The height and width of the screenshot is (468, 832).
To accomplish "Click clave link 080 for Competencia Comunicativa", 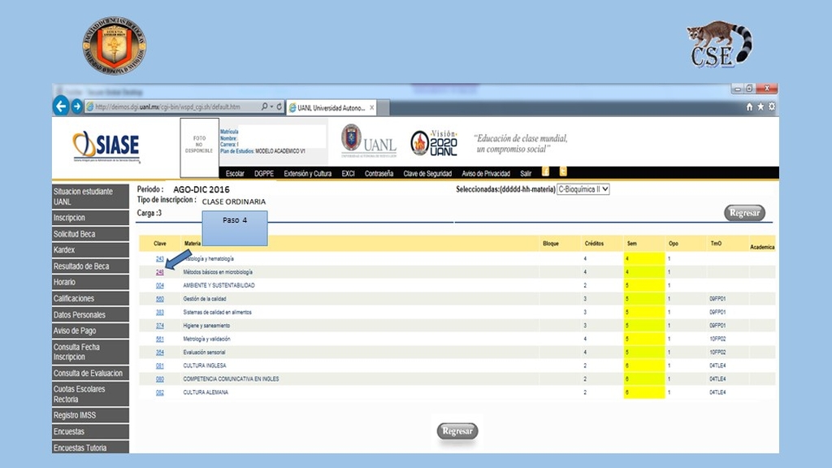I will 160,379.
